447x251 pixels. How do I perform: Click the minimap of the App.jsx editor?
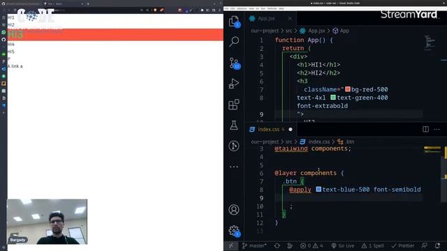430,43
